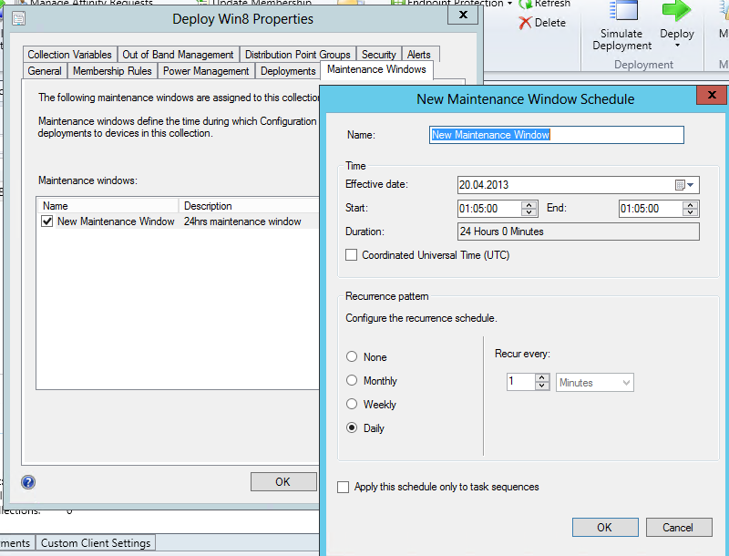Screen dimensions: 729x556
Task: Select the 24hrs maintenance window description
Action: (x=242, y=221)
